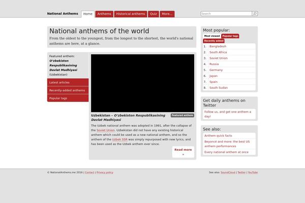Click the black featured video player
This screenshot has height=203, width=305.
tap(142, 83)
